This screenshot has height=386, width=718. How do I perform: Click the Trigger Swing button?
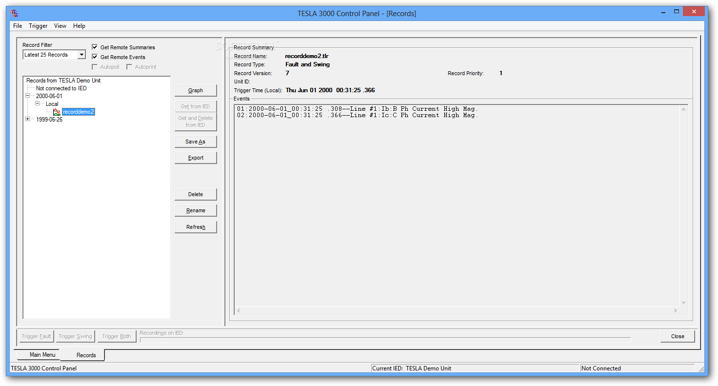click(x=75, y=336)
